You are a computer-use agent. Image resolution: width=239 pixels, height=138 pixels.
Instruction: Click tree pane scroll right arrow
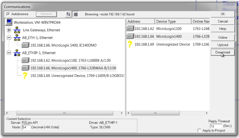point(122,113)
